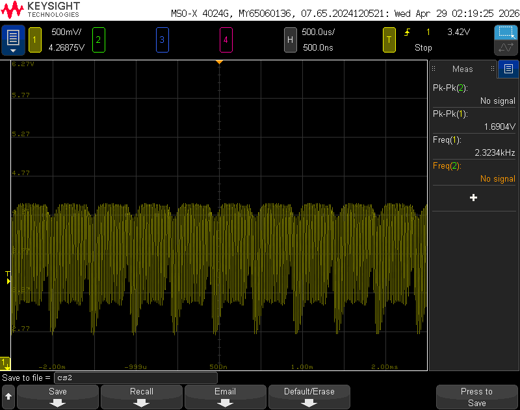Click the Stop run status text
The image size is (520, 410).
click(x=423, y=47)
